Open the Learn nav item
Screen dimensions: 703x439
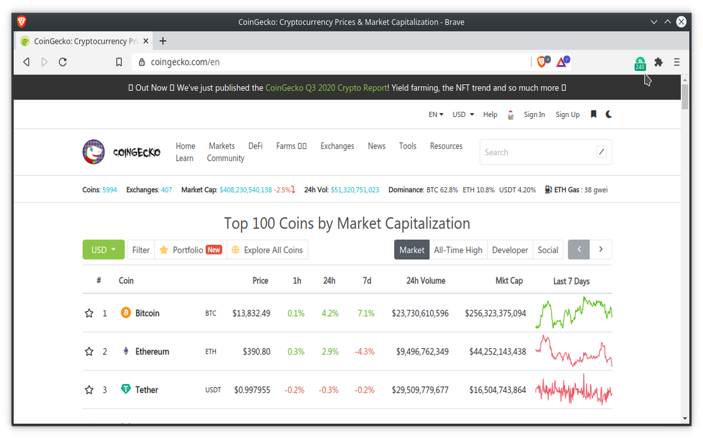(185, 158)
